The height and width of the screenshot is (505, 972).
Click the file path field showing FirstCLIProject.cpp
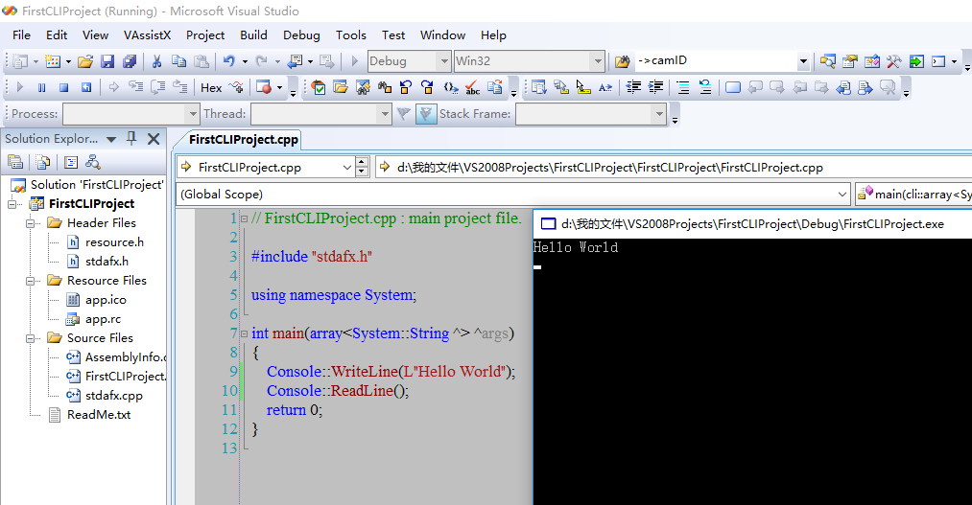(x=674, y=168)
